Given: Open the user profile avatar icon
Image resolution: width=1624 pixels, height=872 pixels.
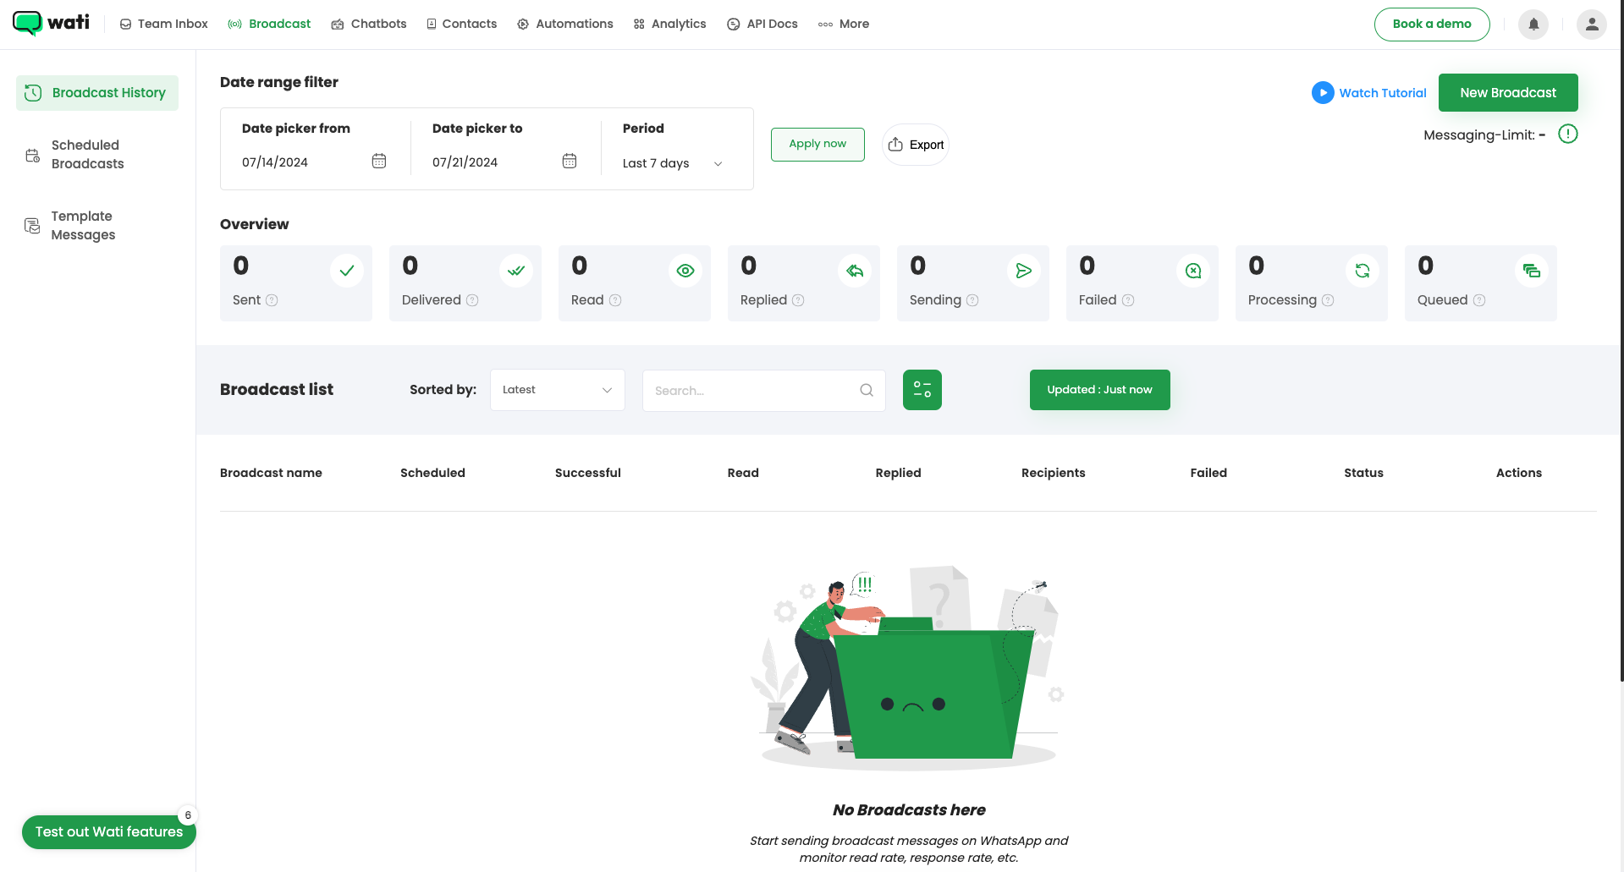Looking at the screenshot, I should [x=1591, y=25].
